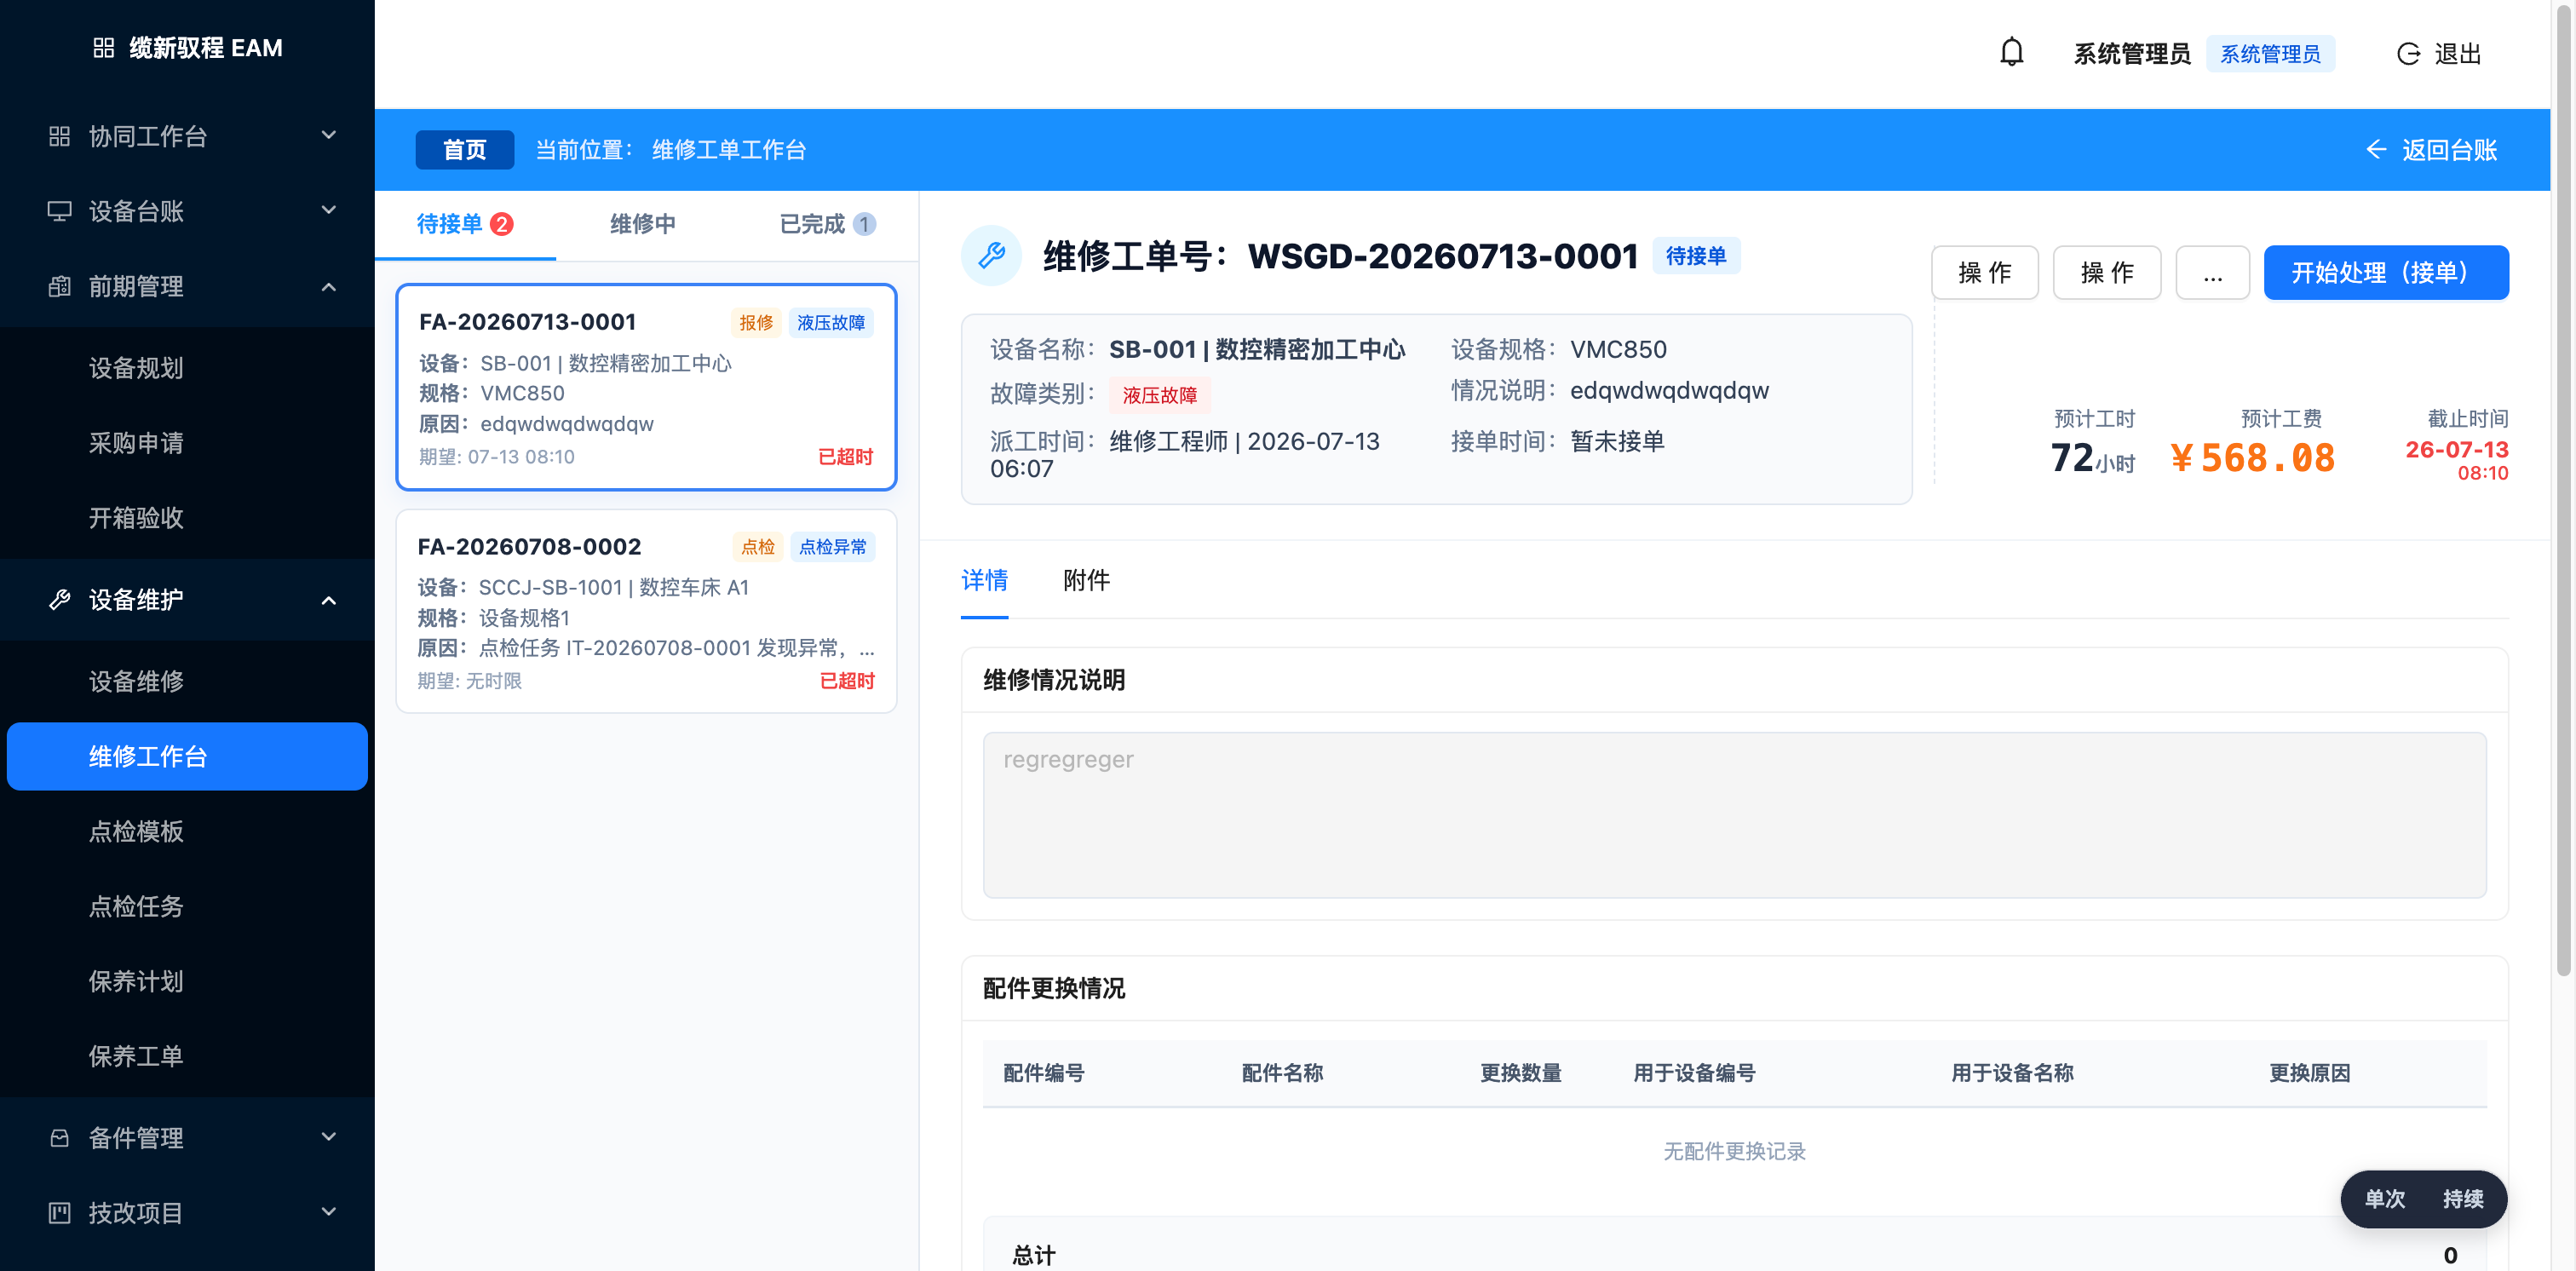Switch to the 待接单 tab
The width and height of the screenshot is (2576, 1271).
465,224
